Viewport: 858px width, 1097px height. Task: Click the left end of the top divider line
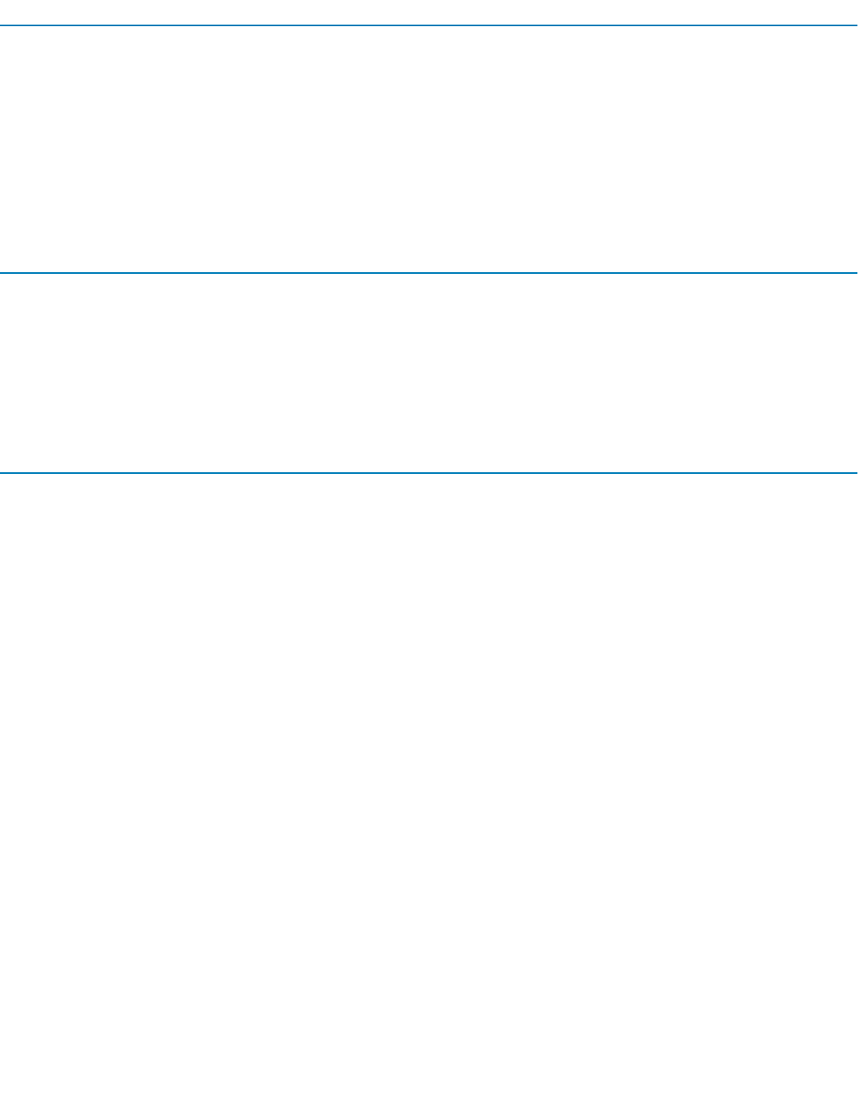3,25
